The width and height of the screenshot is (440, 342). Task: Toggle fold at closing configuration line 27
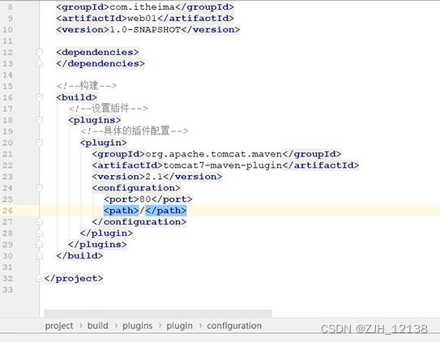click(40, 222)
